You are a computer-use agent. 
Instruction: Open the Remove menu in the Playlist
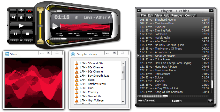click(x=177, y=15)
